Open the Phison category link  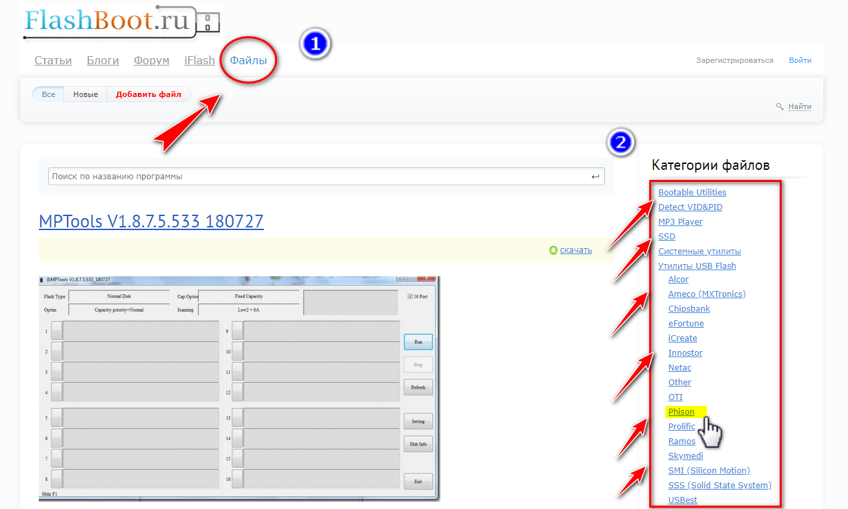point(681,411)
